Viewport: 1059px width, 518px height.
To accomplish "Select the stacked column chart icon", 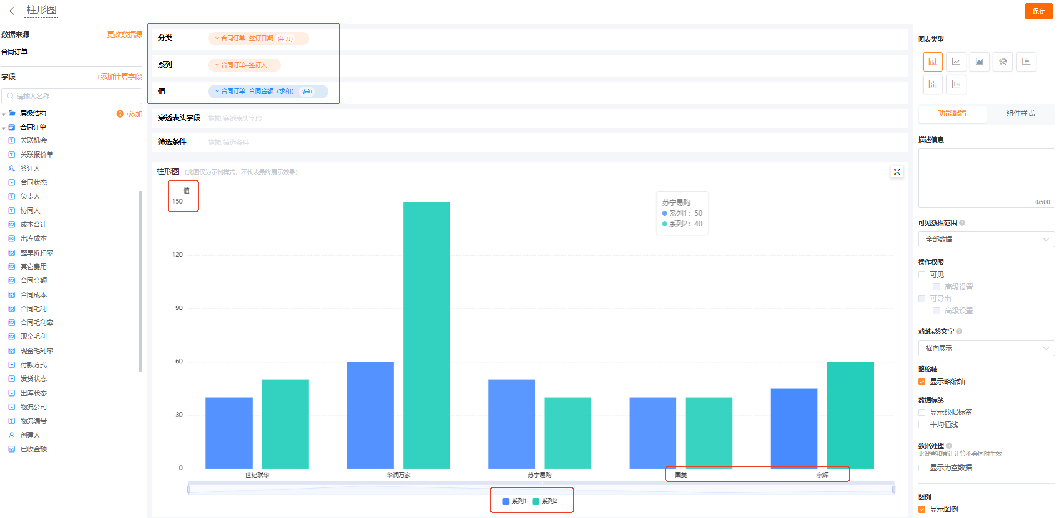I will pos(932,85).
